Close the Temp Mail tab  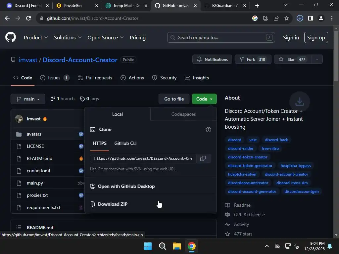click(146, 6)
